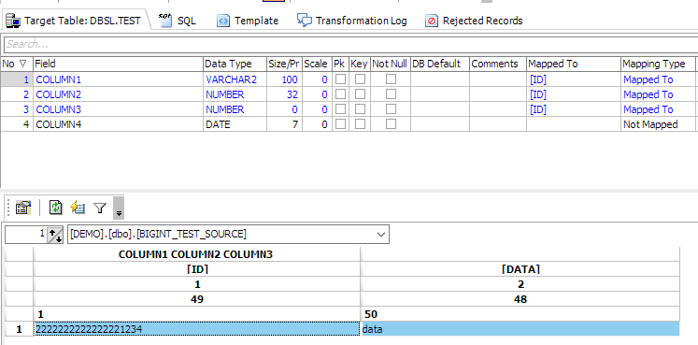The height and width of the screenshot is (345, 698).
Task: Click the value 49 in preview grid
Action: [x=196, y=299]
